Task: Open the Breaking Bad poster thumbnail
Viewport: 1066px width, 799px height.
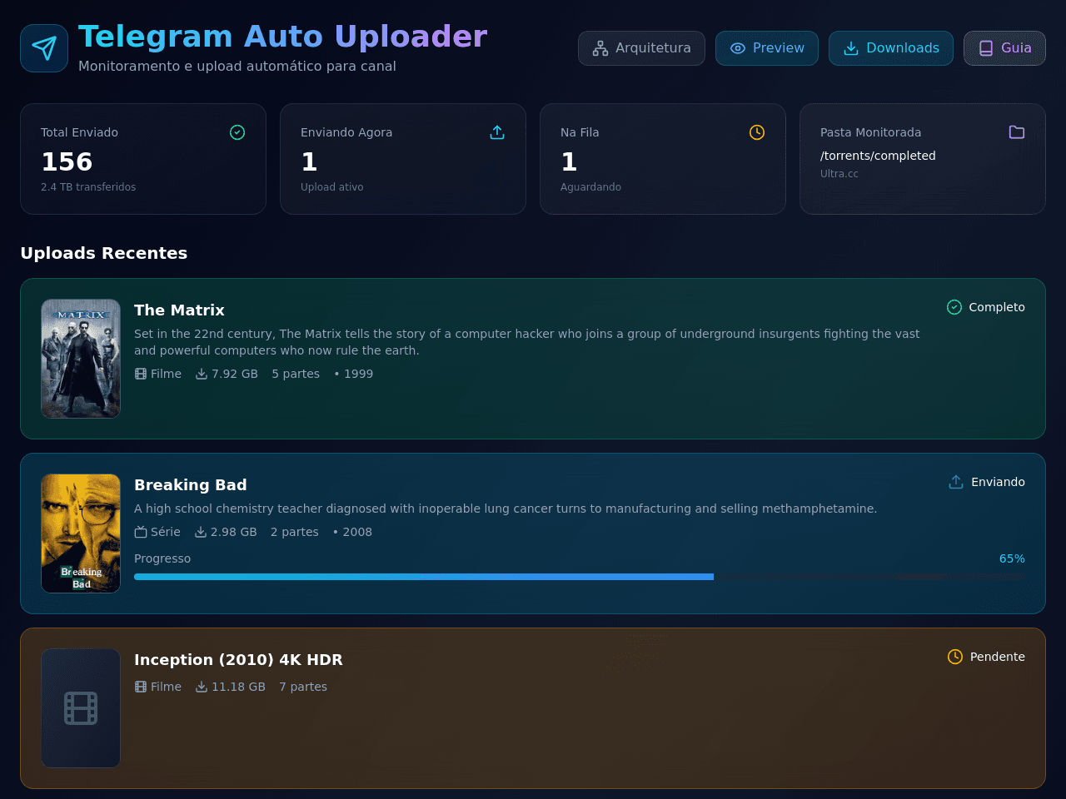Action: point(81,533)
